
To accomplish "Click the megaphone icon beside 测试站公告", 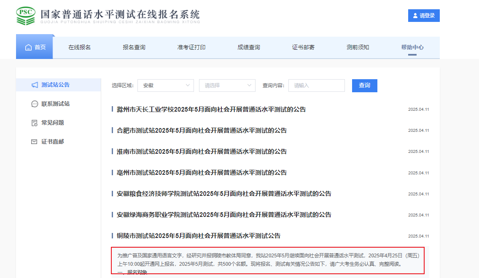I will pos(35,85).
